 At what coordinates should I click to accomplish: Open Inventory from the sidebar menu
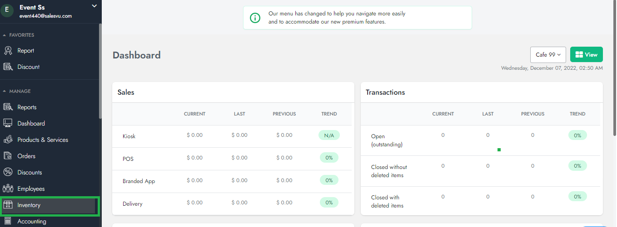29,205
